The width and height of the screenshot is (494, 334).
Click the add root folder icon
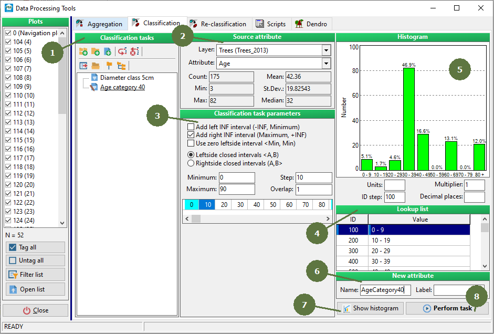(83, 51)
